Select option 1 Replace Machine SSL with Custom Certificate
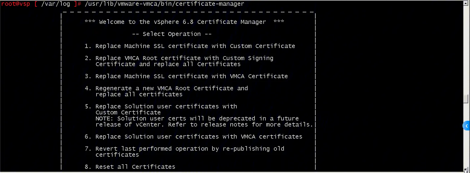The image size is (470, 173). (x=190, y=46)
